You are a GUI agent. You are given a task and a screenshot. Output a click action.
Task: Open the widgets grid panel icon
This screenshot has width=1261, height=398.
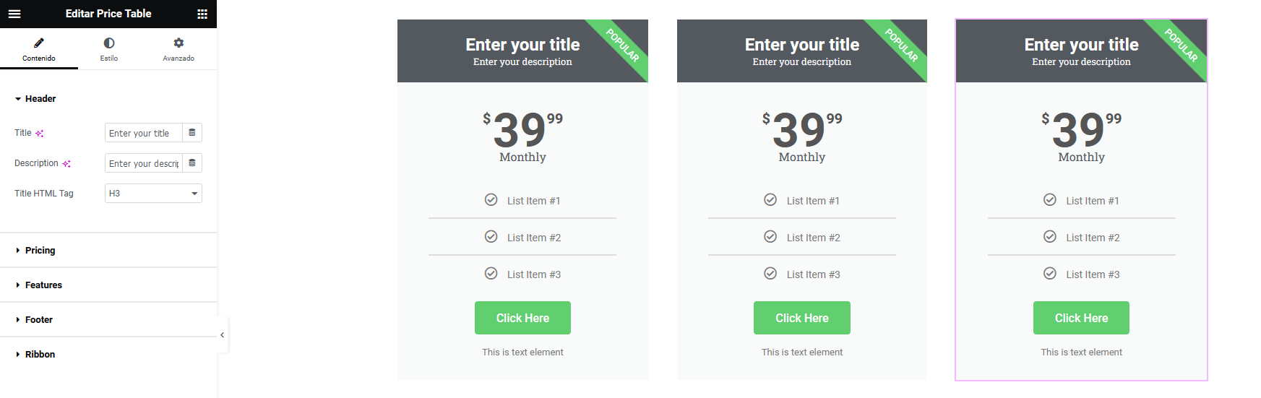point(202,14)
